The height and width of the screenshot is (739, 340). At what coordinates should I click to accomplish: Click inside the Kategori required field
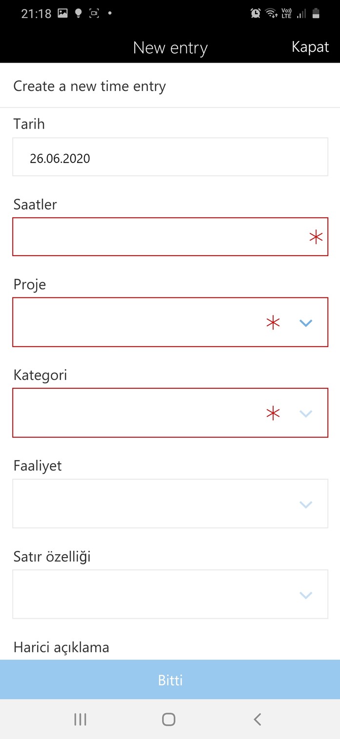click(x=170, y=413)
